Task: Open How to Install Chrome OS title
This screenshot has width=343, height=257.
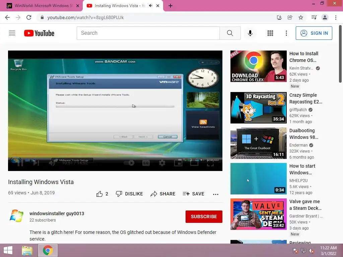Action: (x=303, y=57)
